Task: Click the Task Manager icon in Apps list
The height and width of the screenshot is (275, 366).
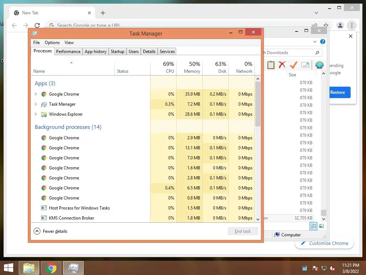Action: click(x=44, y=104)
